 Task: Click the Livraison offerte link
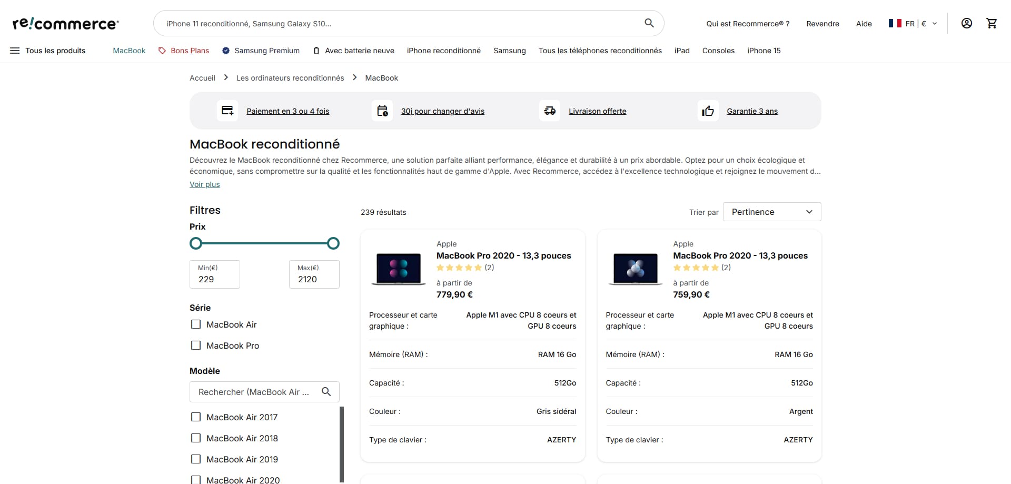(598, 111)
